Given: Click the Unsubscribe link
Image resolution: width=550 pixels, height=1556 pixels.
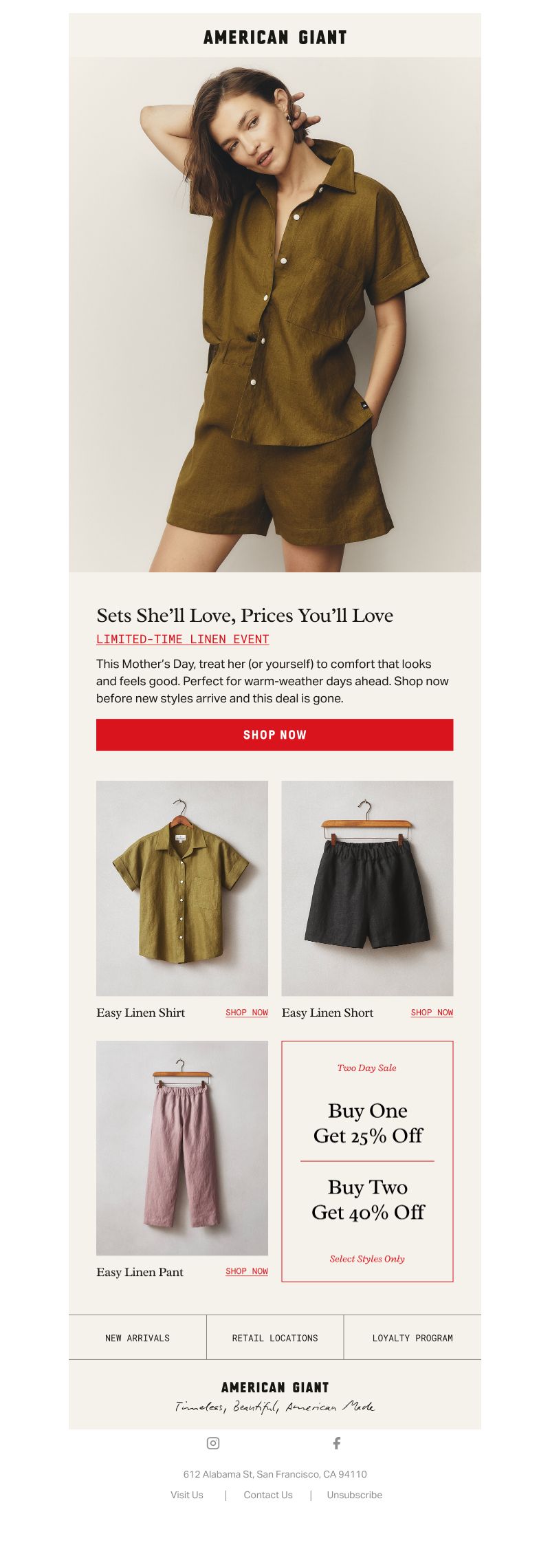Looking at the screenshot, I should point(355,1495).
